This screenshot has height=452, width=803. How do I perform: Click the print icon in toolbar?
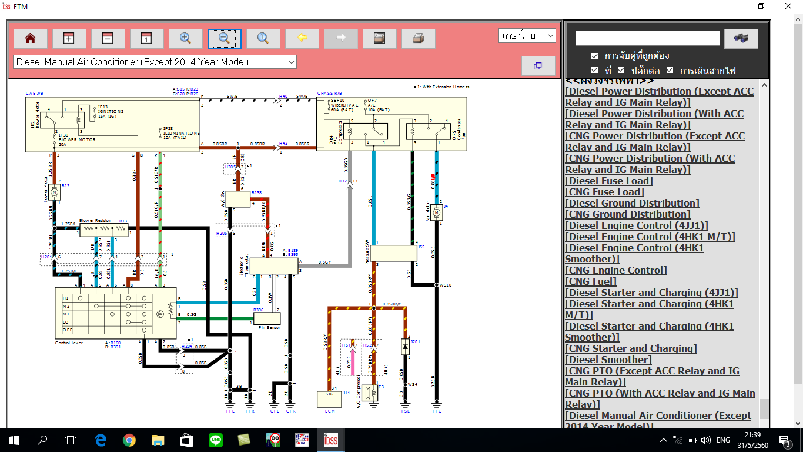point(418,39)
